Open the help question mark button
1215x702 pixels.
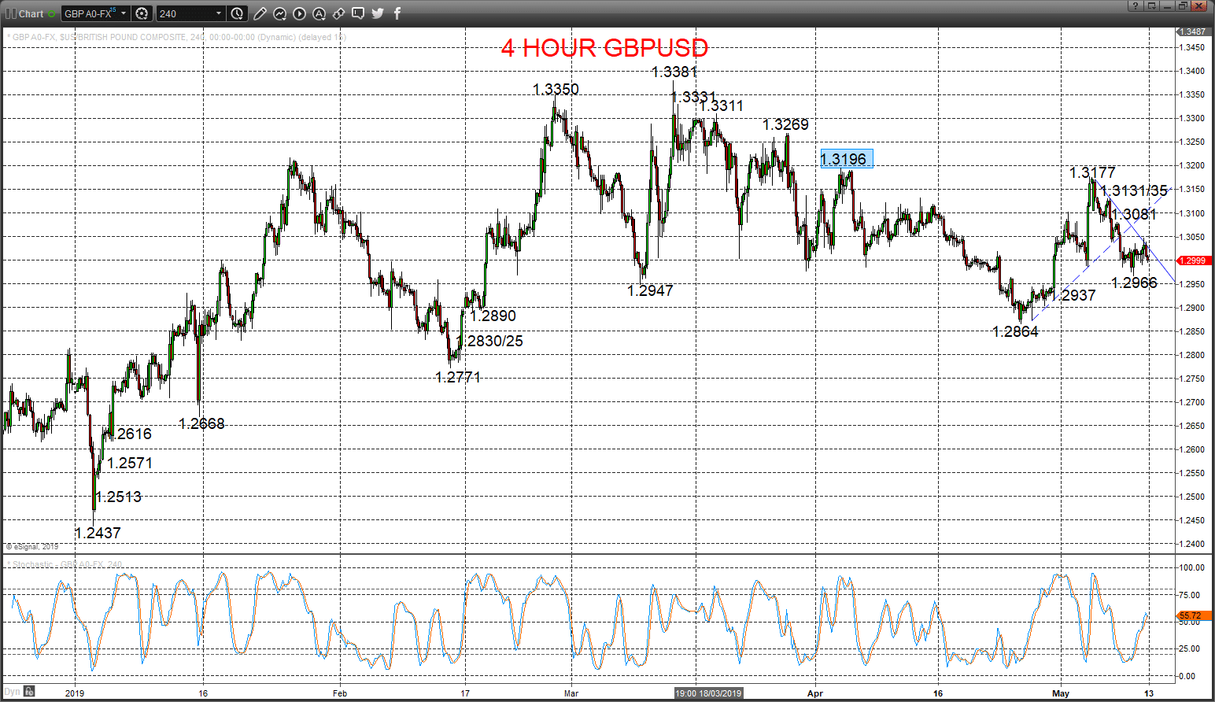1135,6
